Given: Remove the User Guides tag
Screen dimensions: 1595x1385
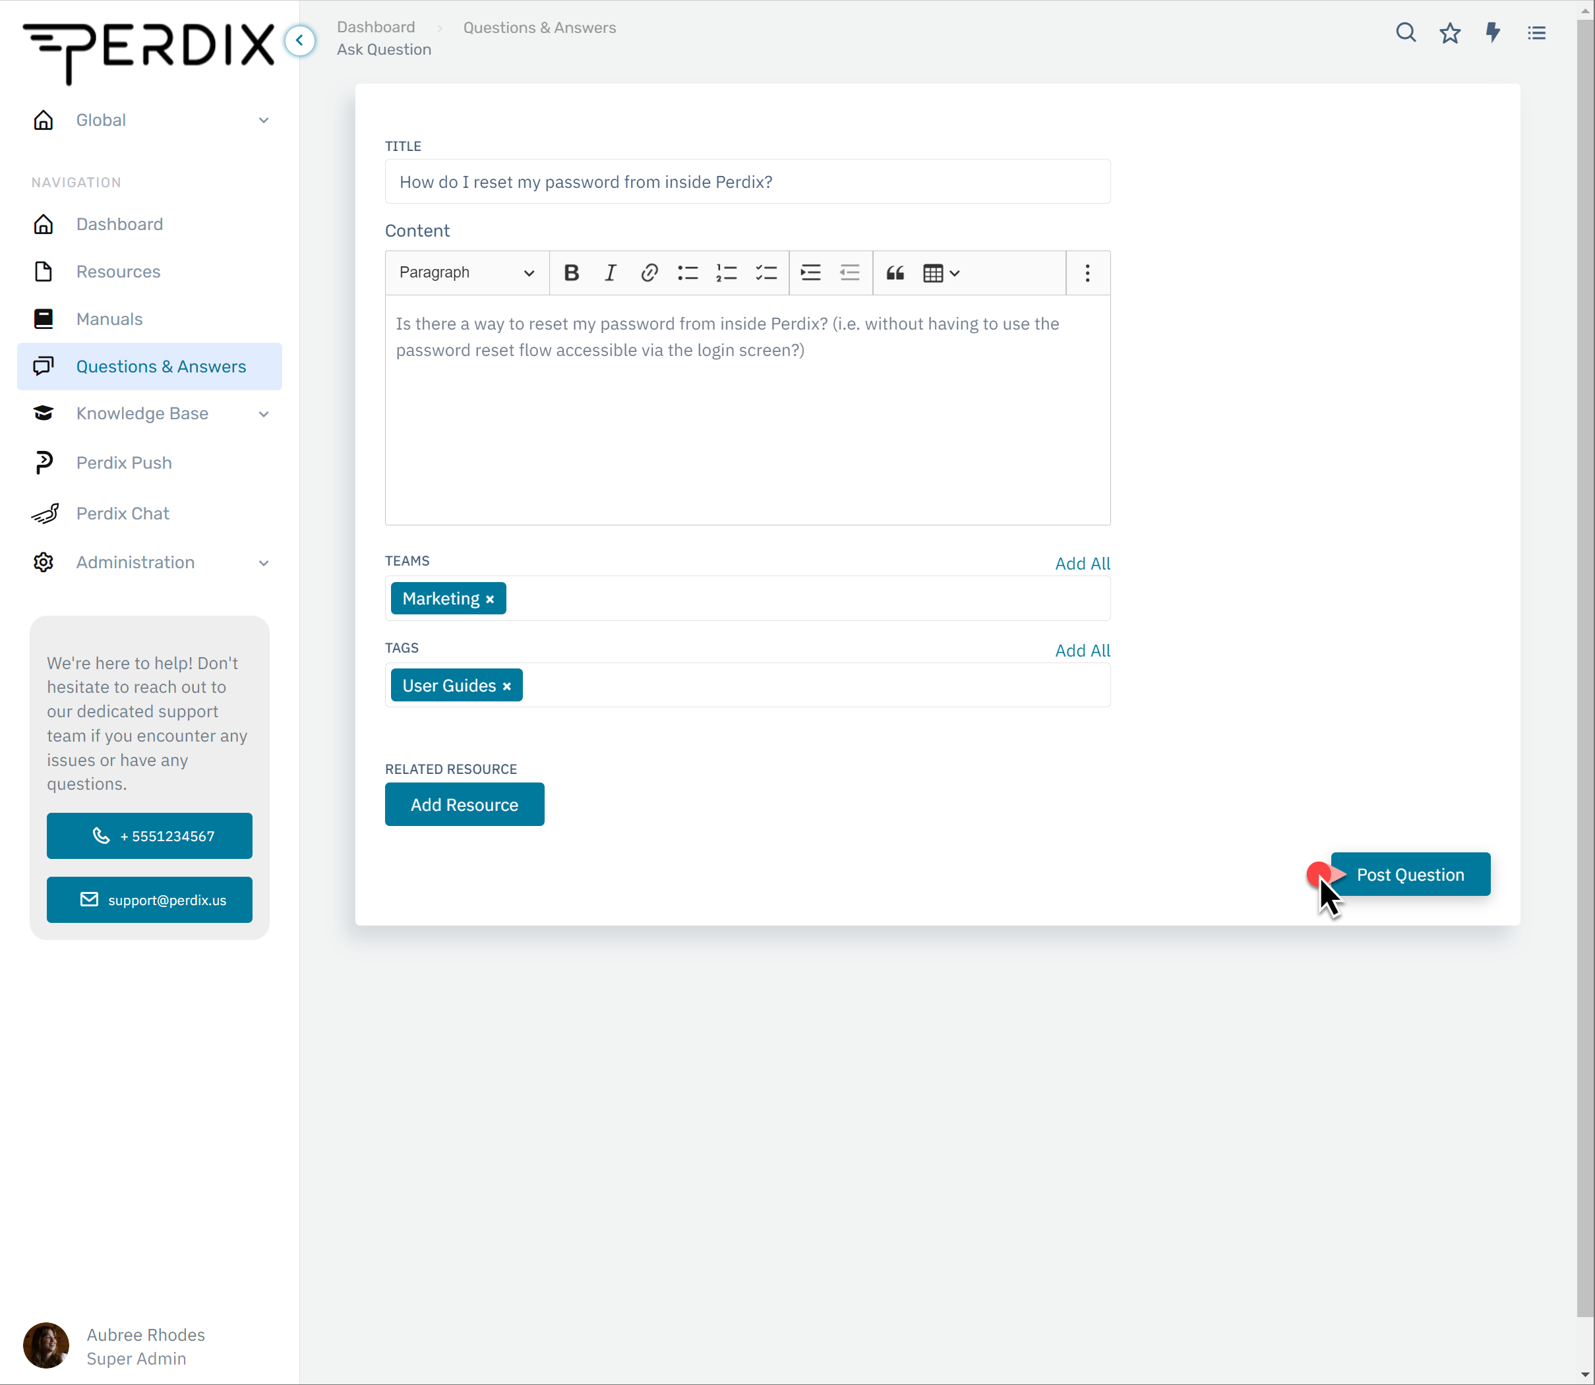Looking at the screenshot, I should pyautogui.click(x=506, y=686).
